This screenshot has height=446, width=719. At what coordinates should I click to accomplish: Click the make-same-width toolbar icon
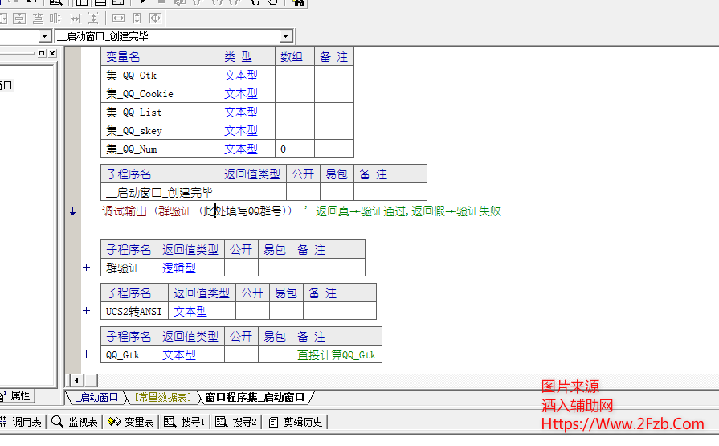(x=118, y=18)
